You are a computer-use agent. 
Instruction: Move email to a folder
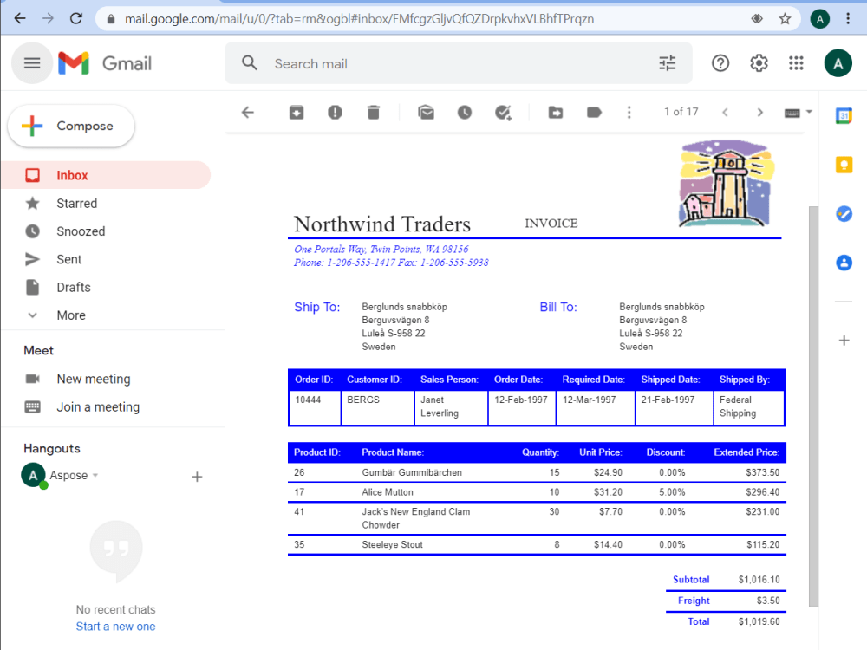tap(556, 113)
